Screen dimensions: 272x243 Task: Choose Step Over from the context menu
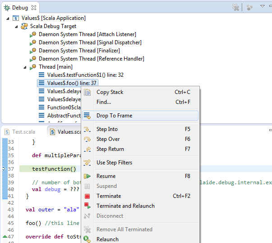[108, 139]
